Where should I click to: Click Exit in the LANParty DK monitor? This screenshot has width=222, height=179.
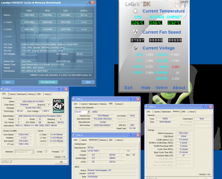tap(128, 88)
